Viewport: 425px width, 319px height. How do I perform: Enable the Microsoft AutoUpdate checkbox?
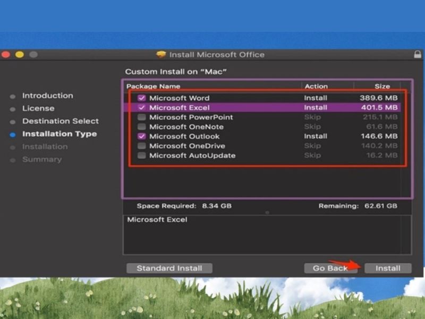[x=141, y=155]
